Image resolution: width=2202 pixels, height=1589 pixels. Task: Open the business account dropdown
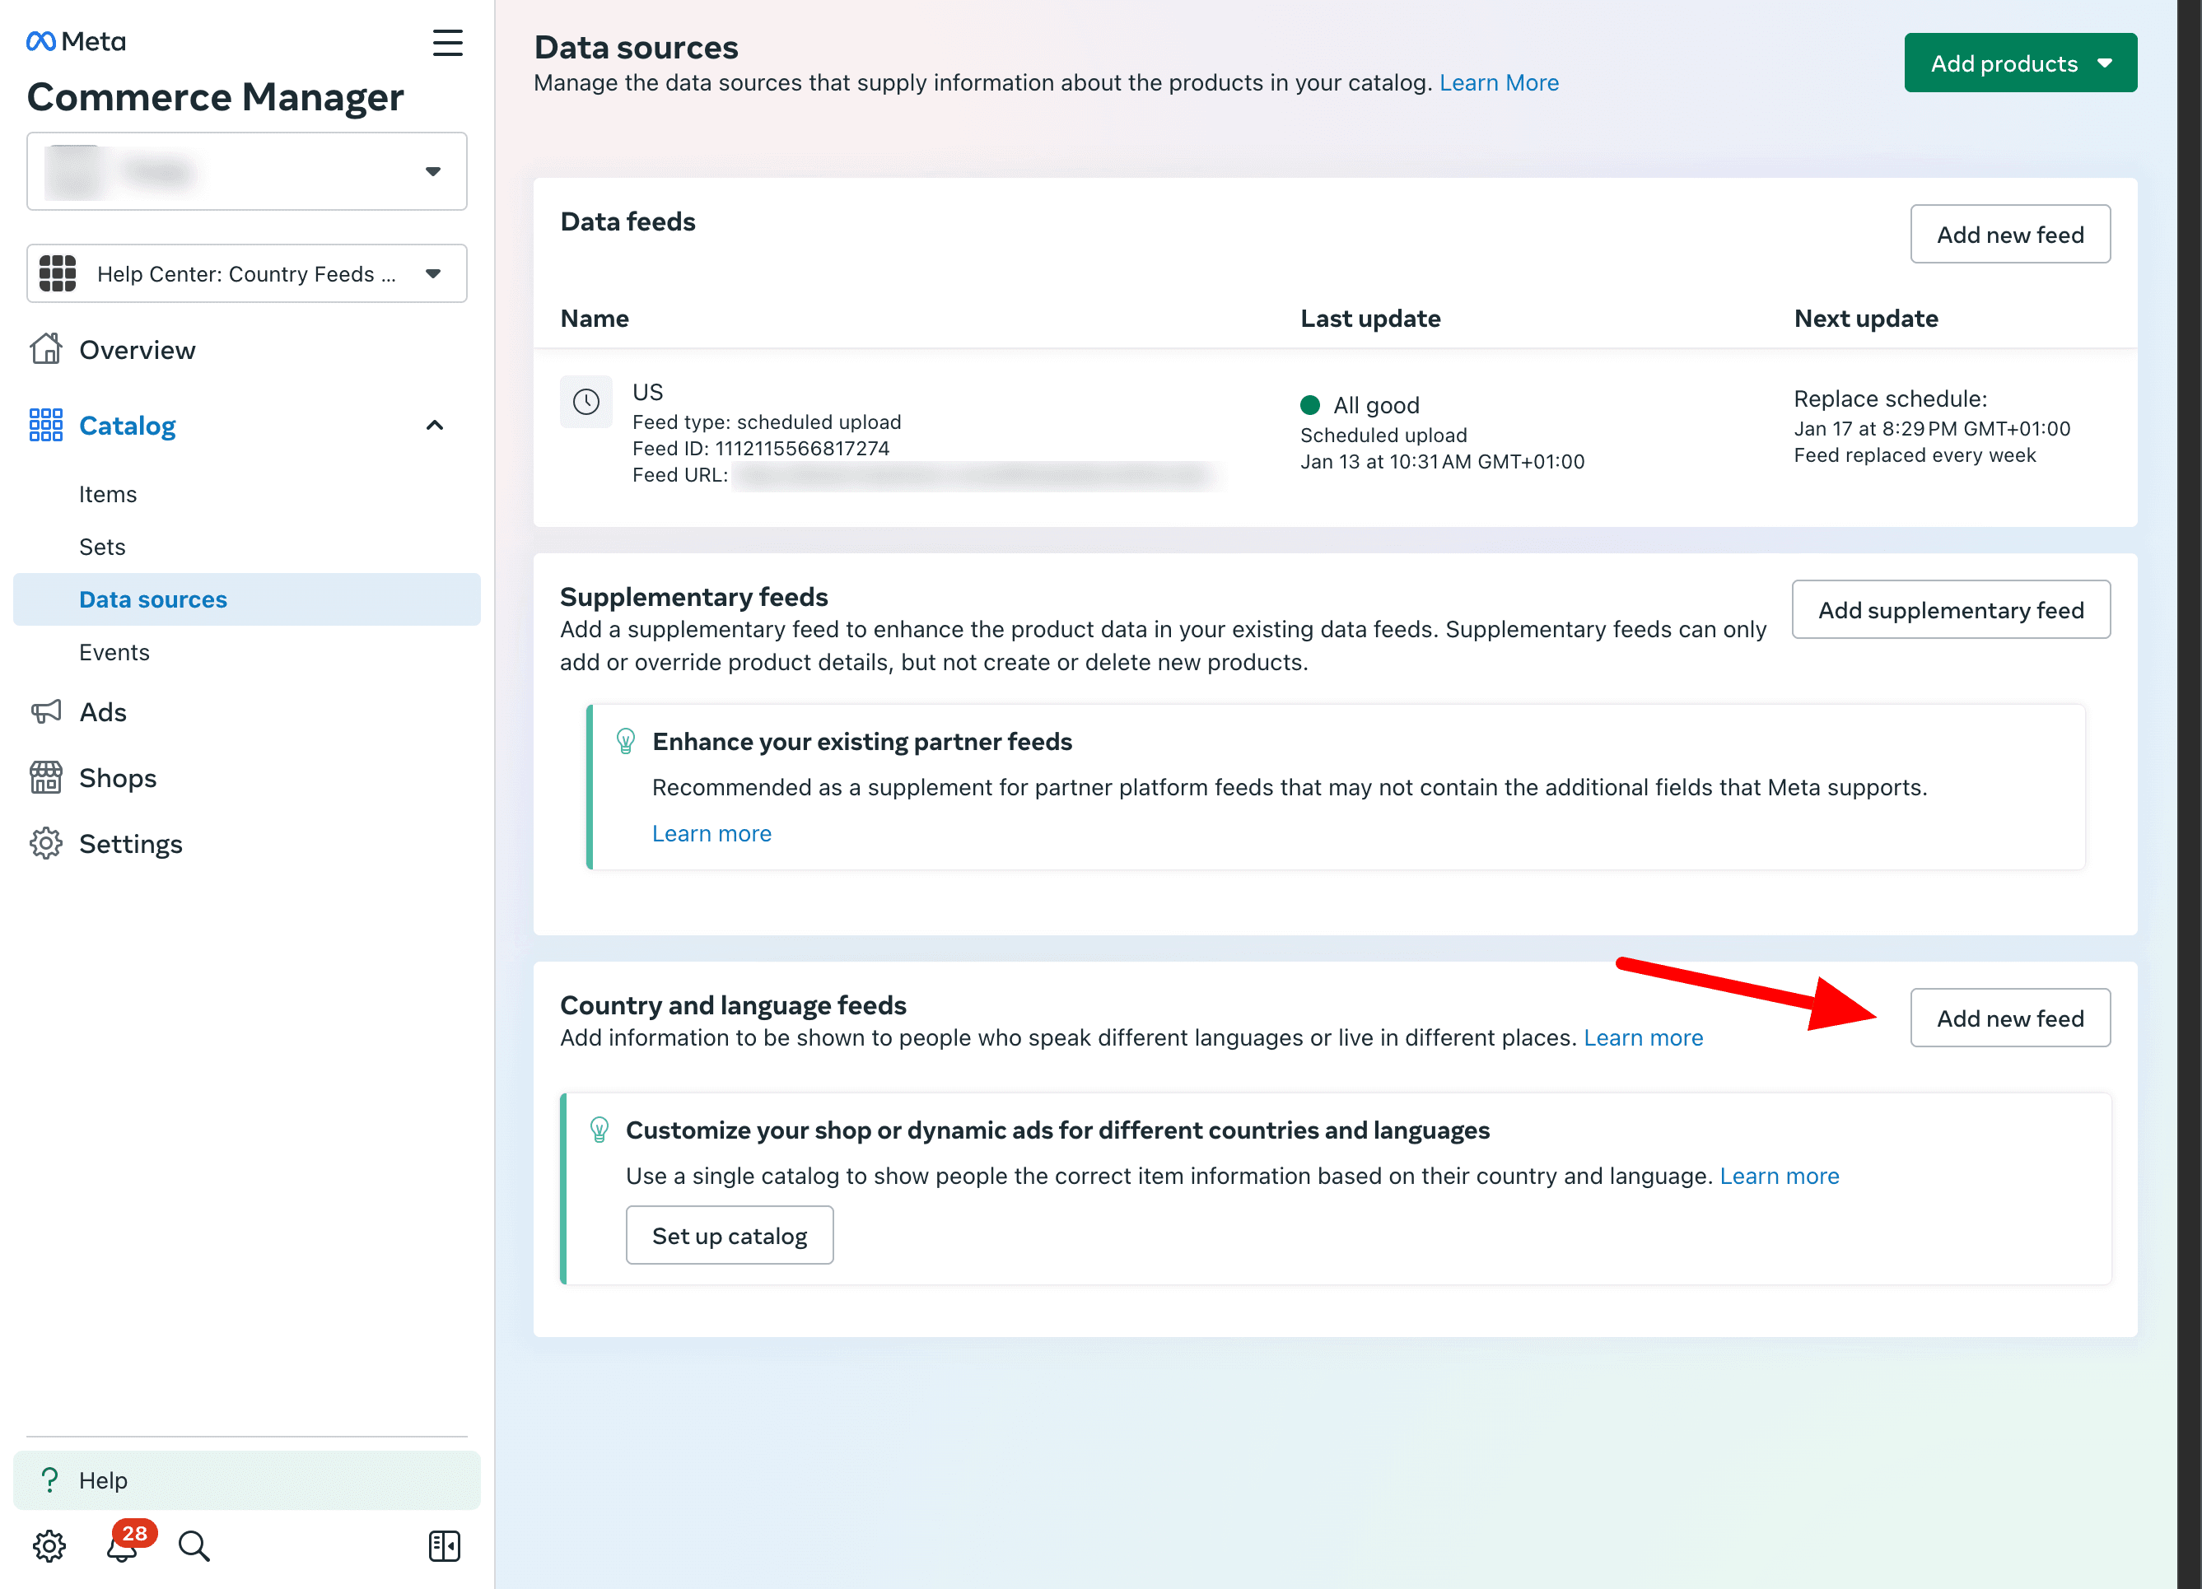[x=246, y=172]
